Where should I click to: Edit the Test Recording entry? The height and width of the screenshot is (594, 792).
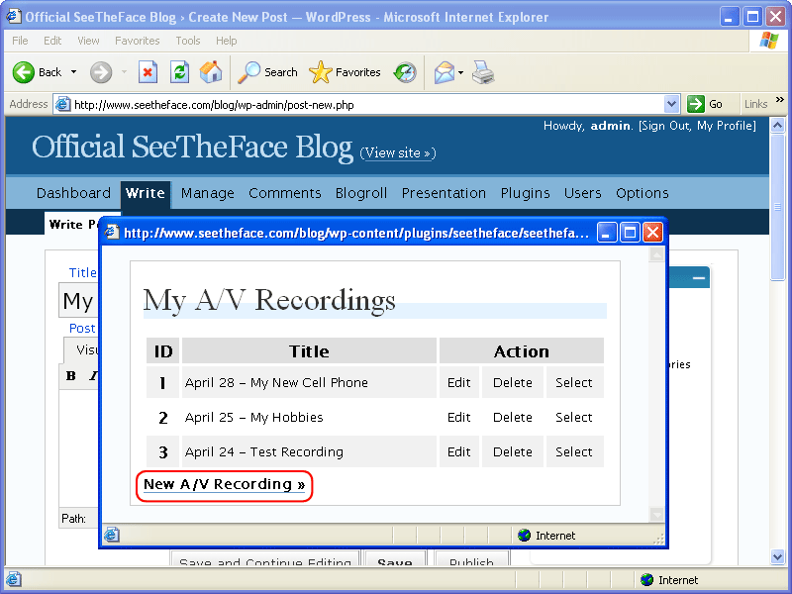[458, 451]
